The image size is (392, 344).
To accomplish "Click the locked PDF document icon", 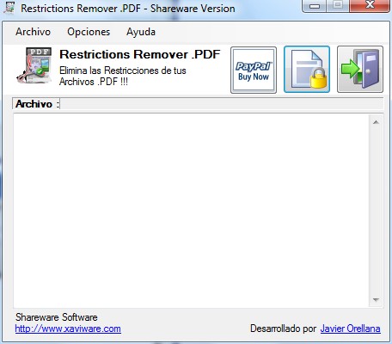I will pyautogui.click(x=307, y=70).
